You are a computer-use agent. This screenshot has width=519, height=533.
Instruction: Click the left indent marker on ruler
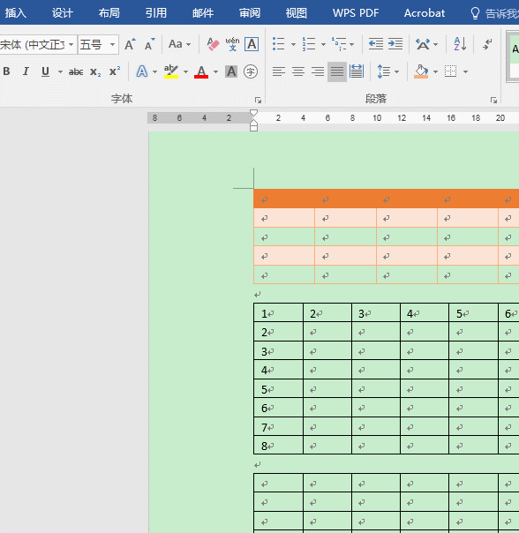pos(253,128)
